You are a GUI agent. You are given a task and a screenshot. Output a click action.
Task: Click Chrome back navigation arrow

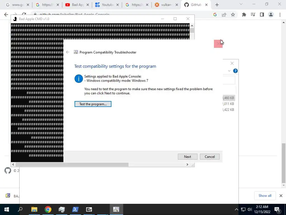(6, 15)
